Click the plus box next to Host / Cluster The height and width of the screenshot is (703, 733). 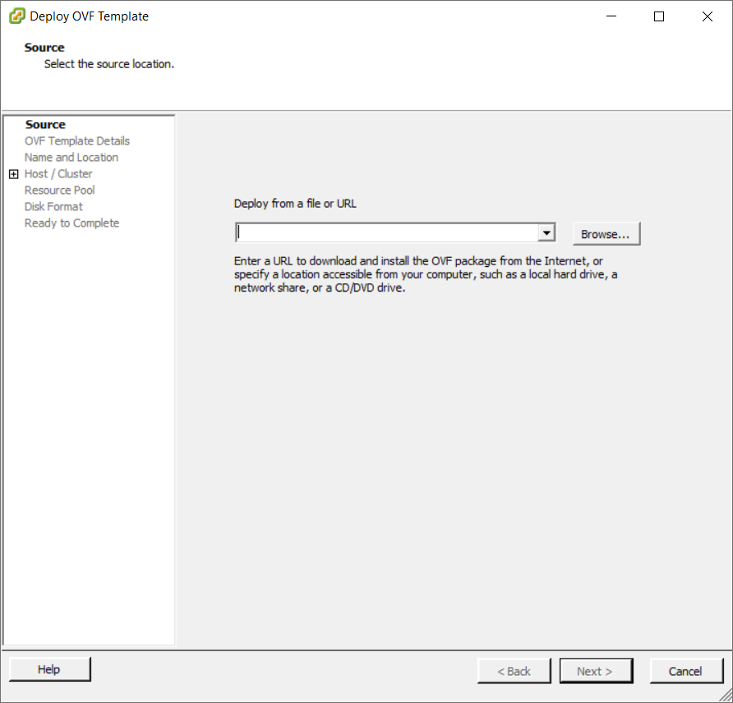pyautogui.click(x=13, y=173)
